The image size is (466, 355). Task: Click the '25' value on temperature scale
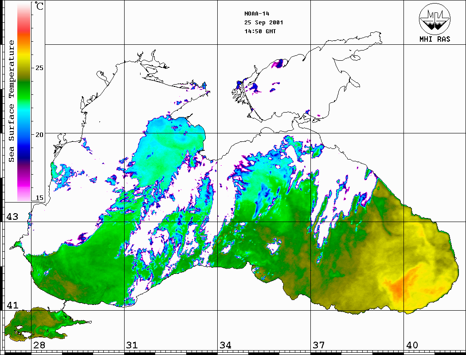[39, 68]
